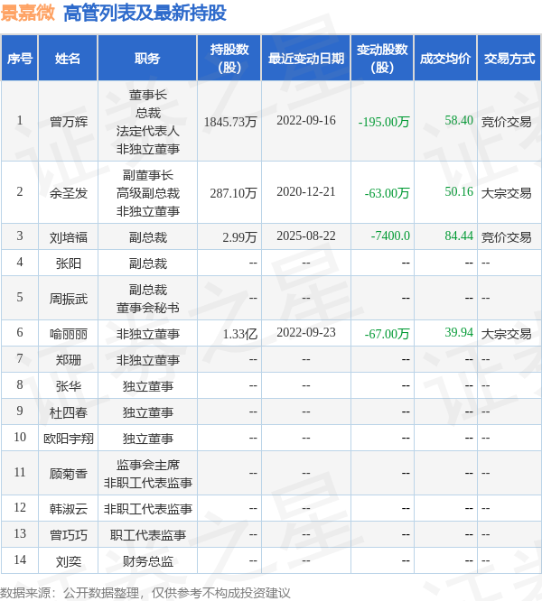The image size is (542, 601).
Task: Select the name 曾万辉
Action: point(69,122)
